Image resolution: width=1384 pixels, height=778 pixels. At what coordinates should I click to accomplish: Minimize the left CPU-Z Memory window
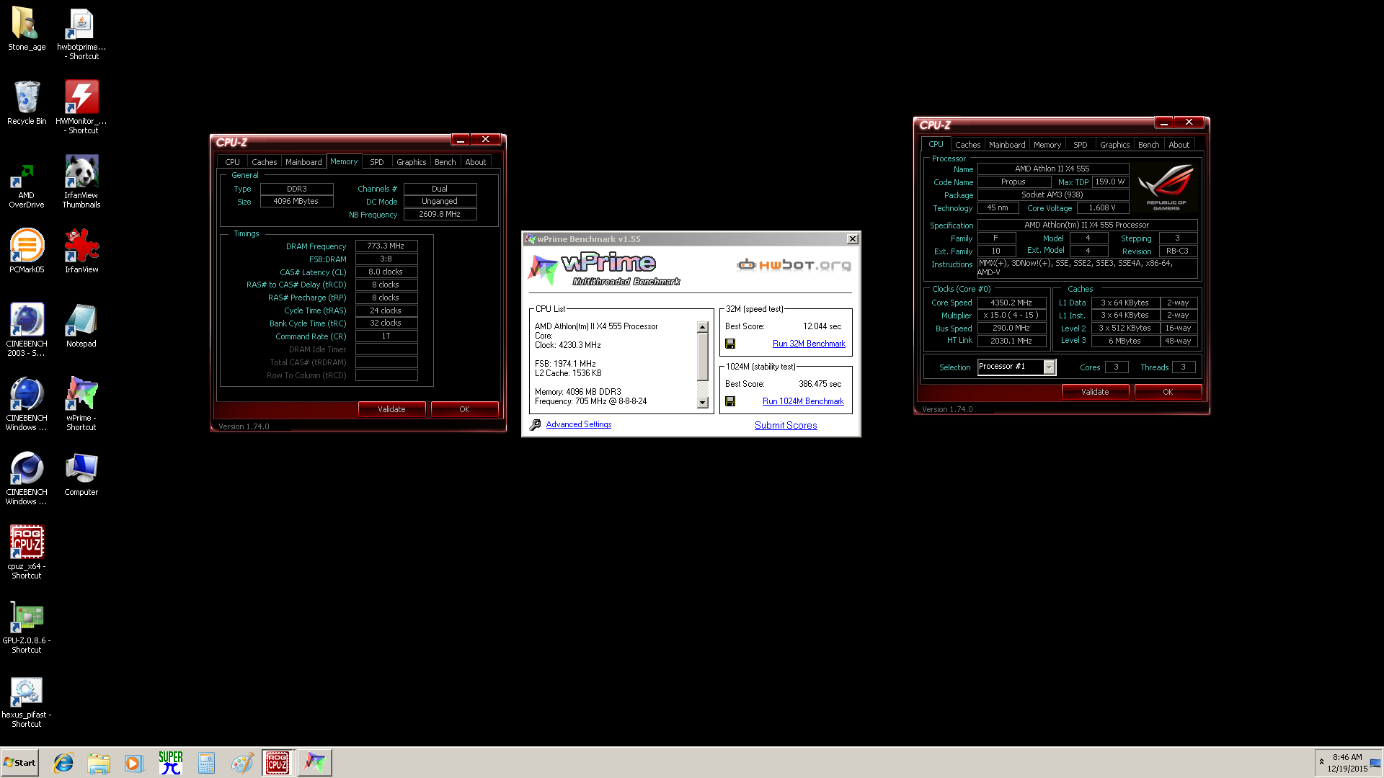point(460,140)
